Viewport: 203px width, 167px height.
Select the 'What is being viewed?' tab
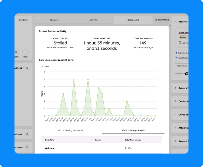click(x=133, y=130)
